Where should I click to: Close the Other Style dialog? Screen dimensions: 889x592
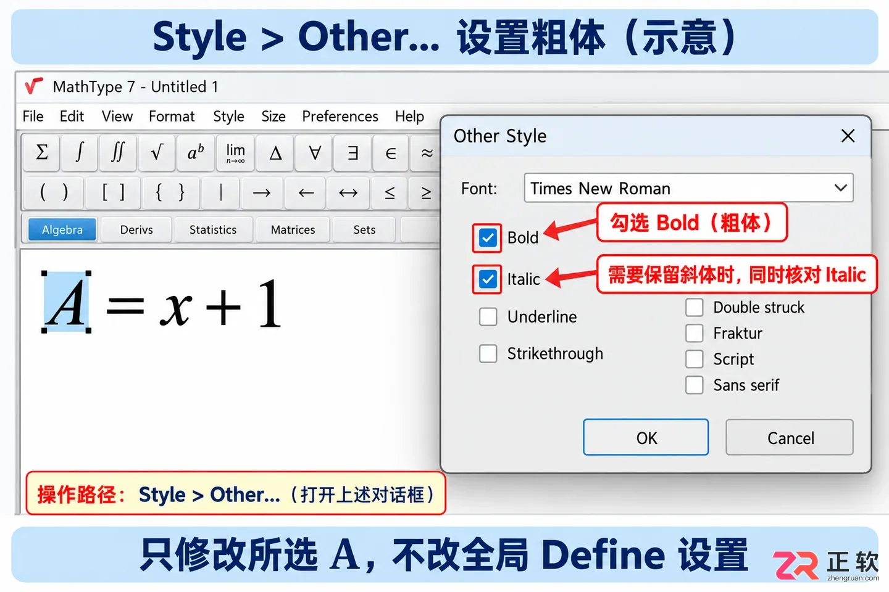click(848, 136)
